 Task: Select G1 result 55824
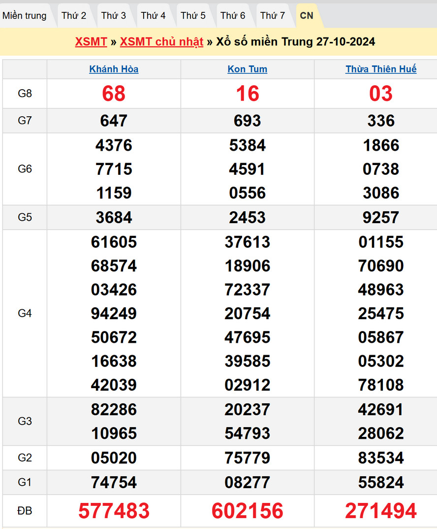381,482
